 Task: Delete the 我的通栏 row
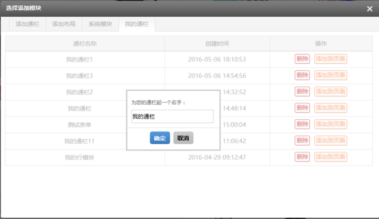coord(302,108)
